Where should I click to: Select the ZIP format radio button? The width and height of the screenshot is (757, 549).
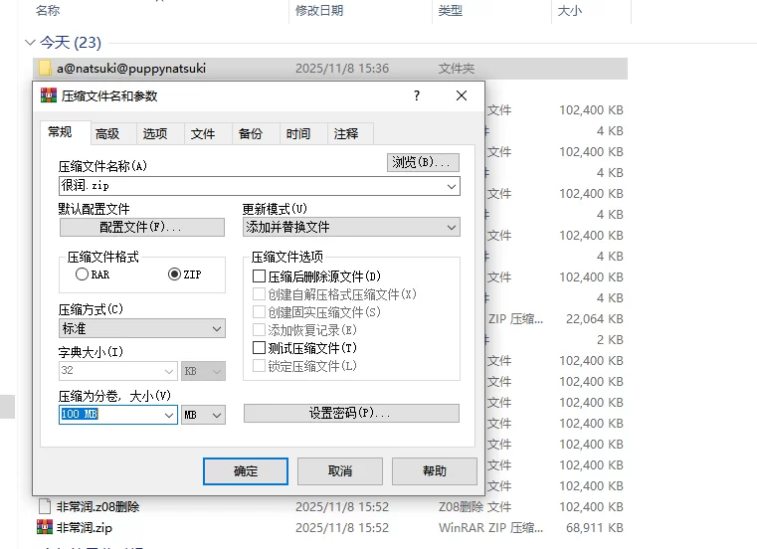174,274
